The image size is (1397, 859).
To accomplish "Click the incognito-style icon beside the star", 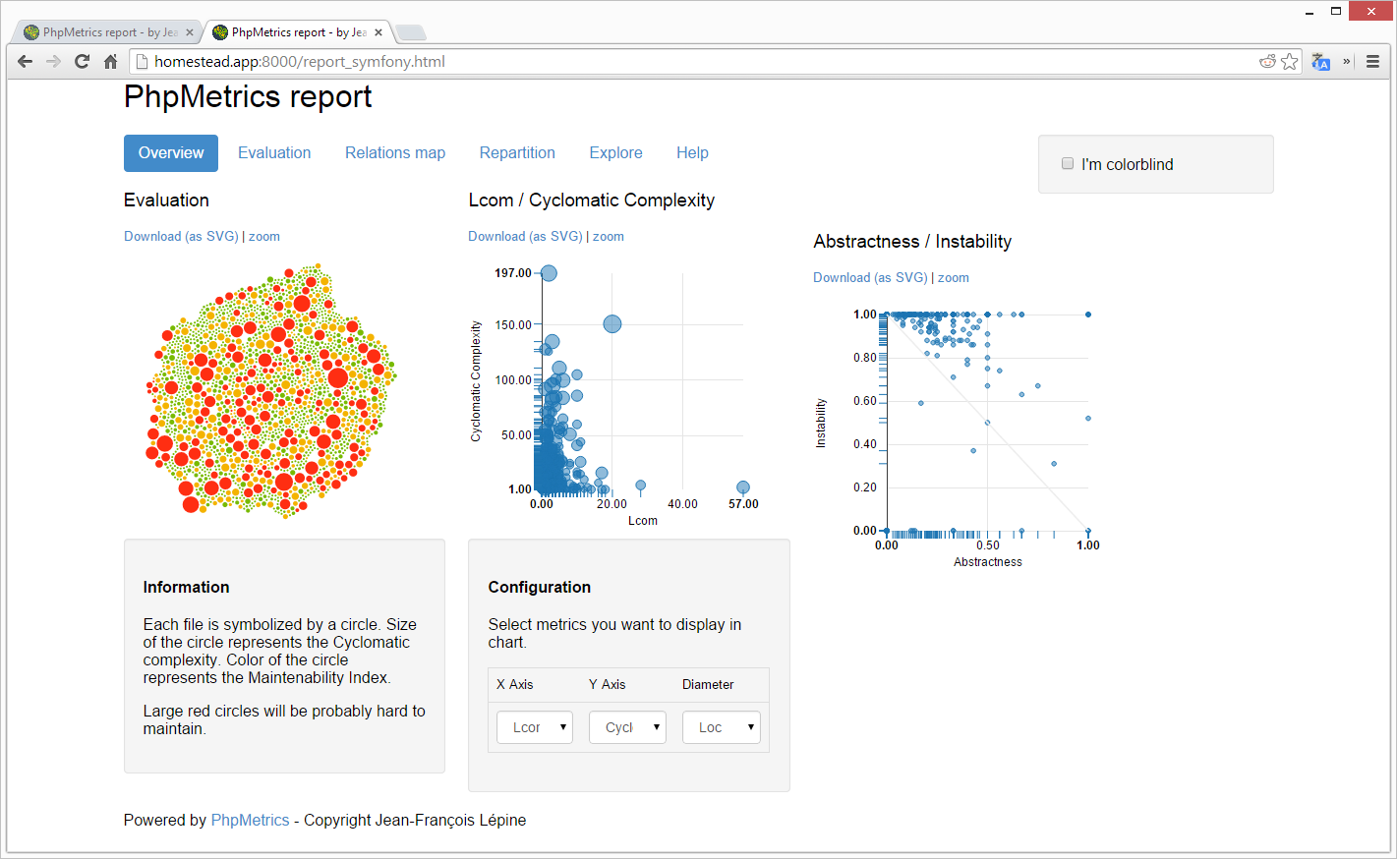I will pos(1267,61).
